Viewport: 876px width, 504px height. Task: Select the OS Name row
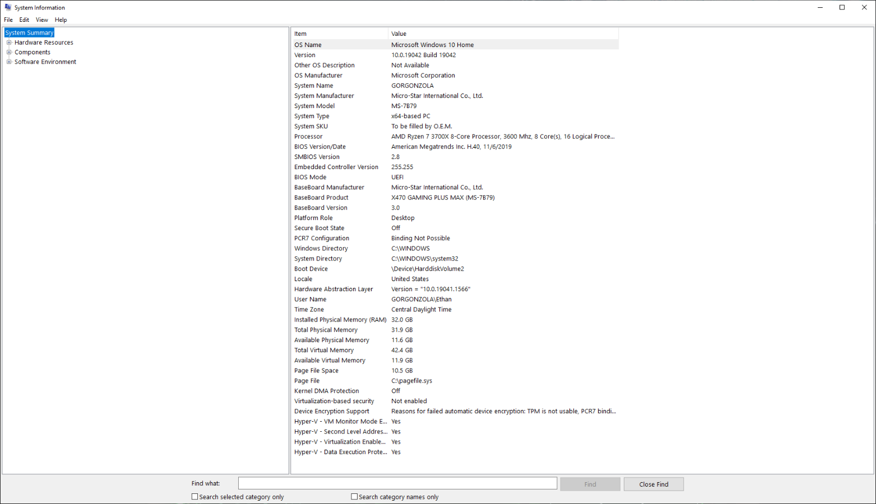455,45
